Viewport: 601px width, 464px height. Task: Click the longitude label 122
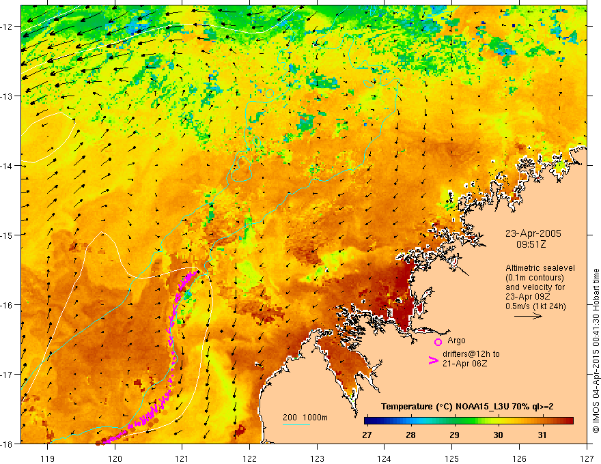click(249, 459)
